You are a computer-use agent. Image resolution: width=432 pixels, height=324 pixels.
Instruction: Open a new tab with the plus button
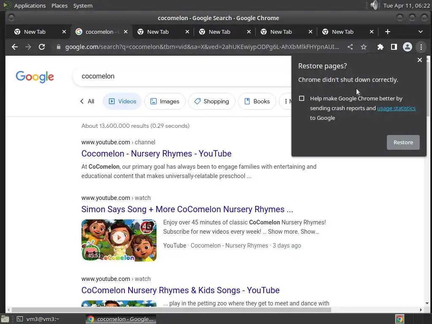click(388, 32)
